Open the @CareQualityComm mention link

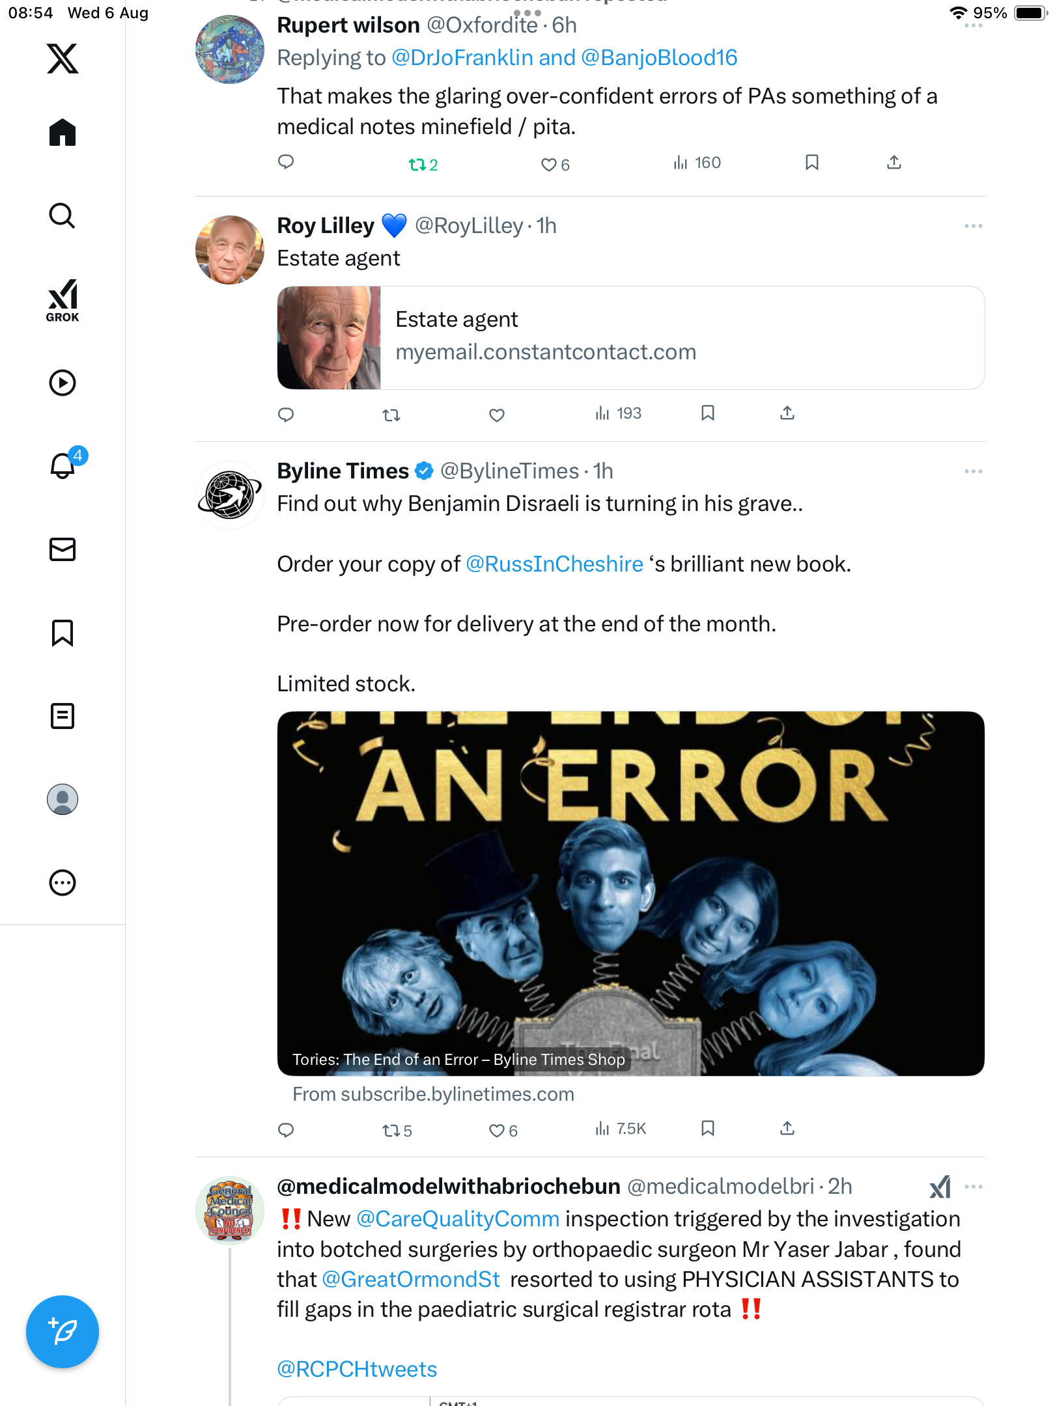click(x=458, y=1219)
